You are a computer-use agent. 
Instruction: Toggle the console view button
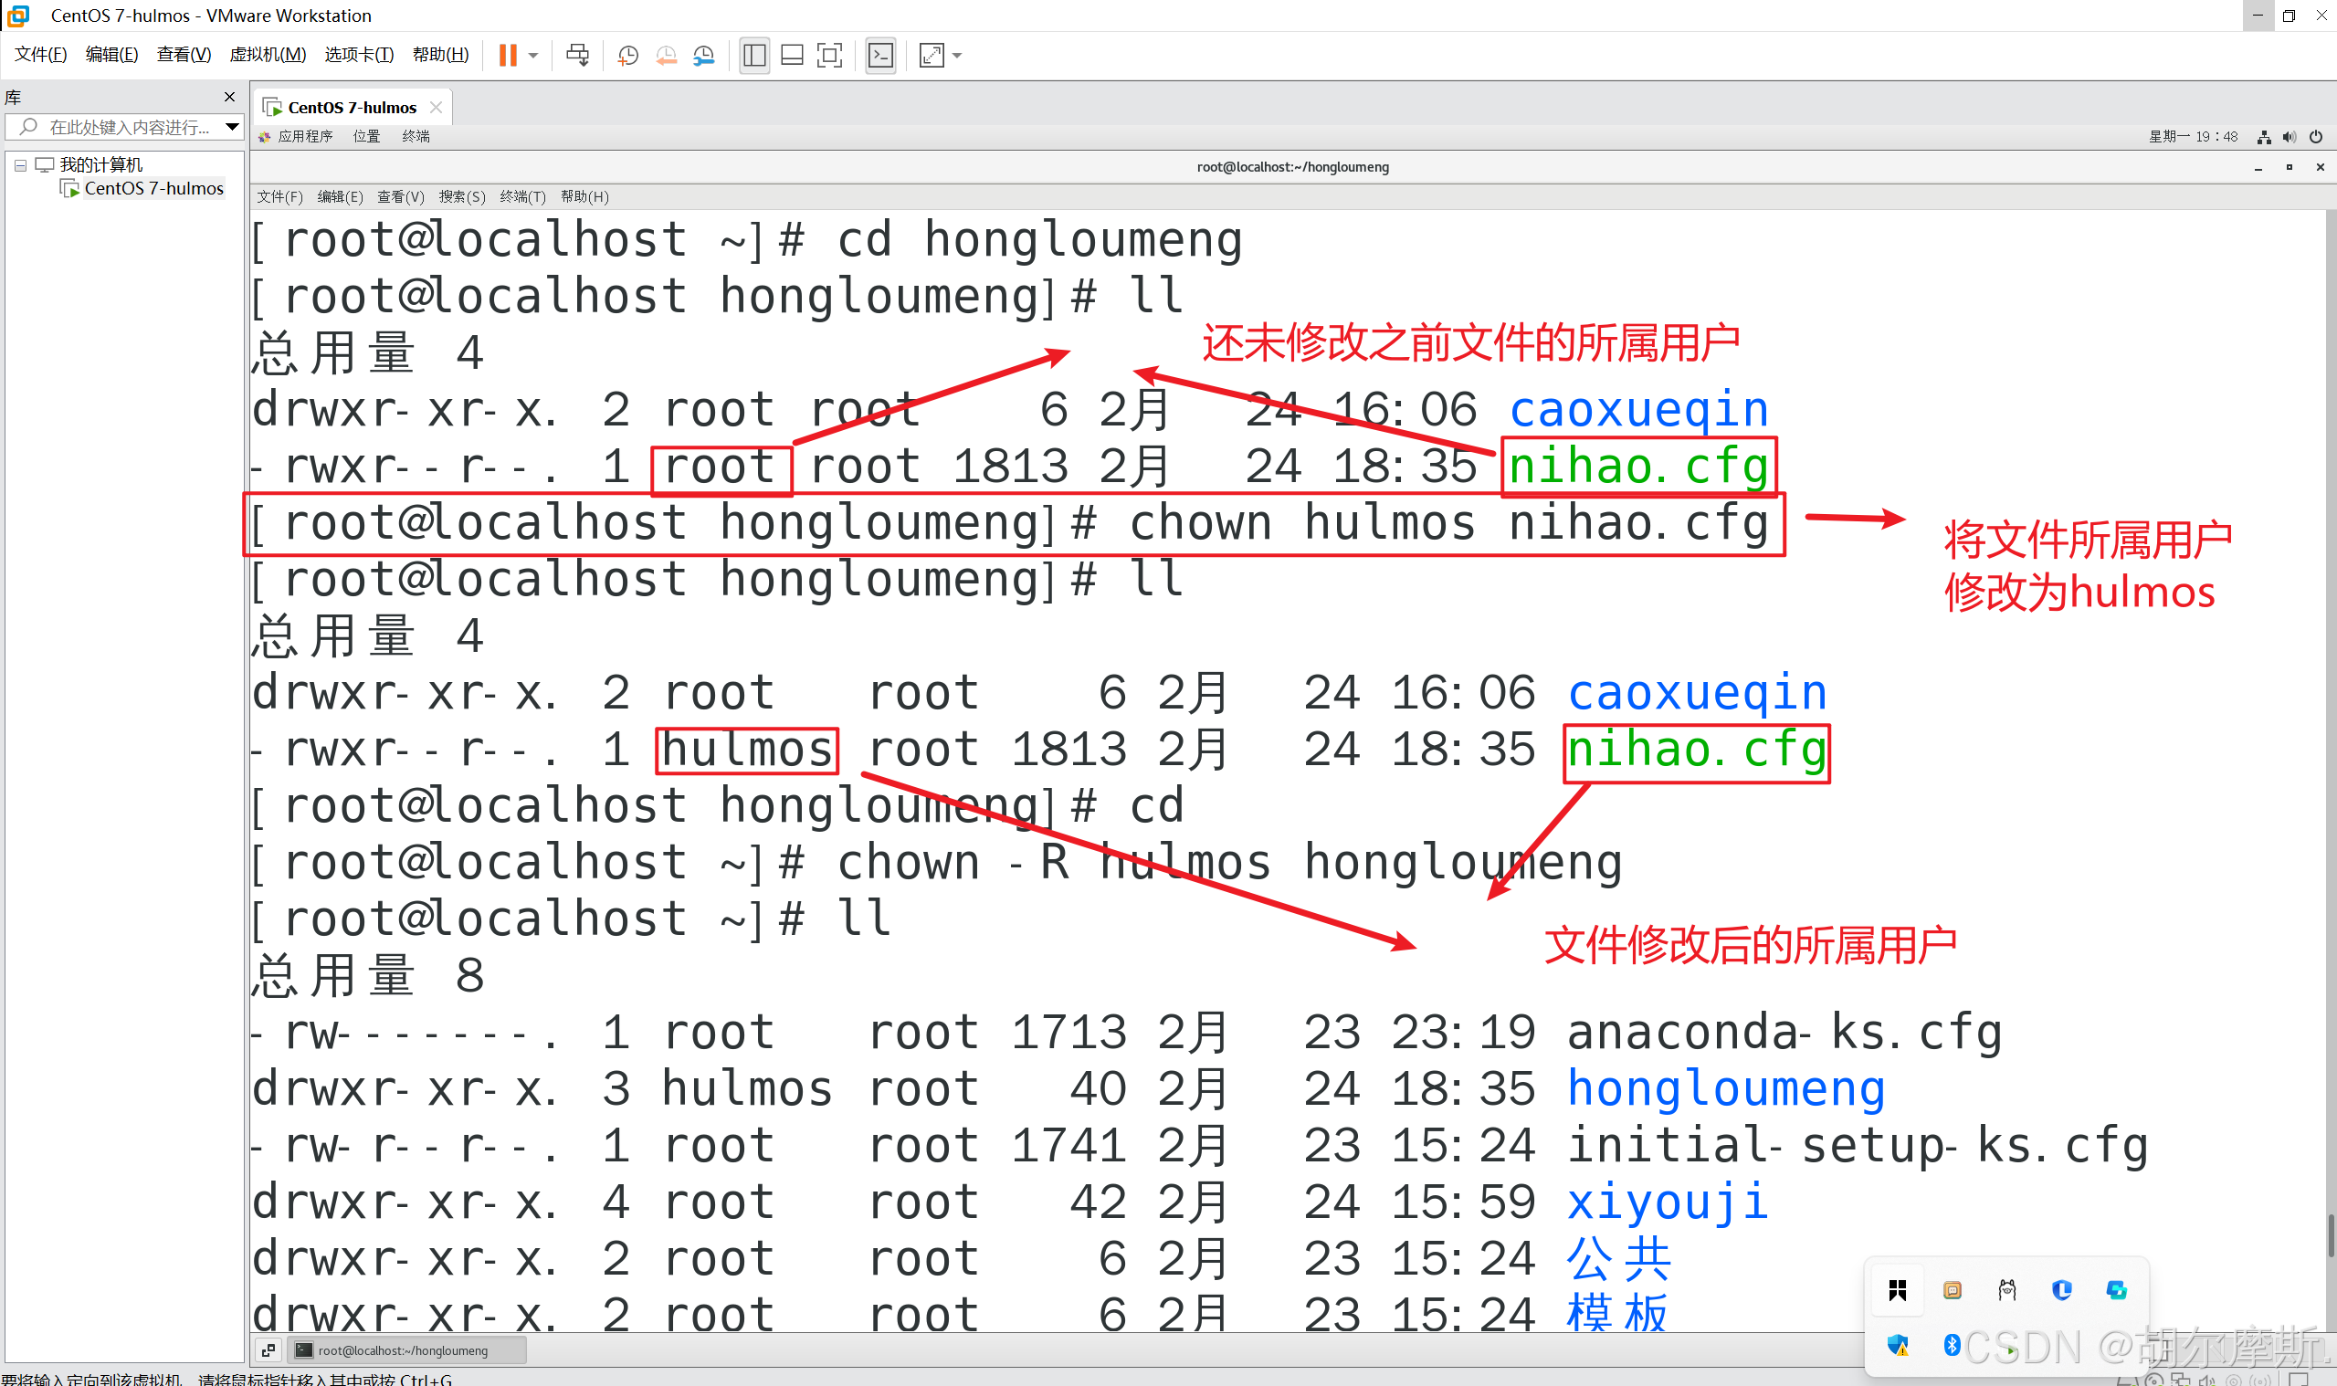pyautogui.click(x=880, y=55)
